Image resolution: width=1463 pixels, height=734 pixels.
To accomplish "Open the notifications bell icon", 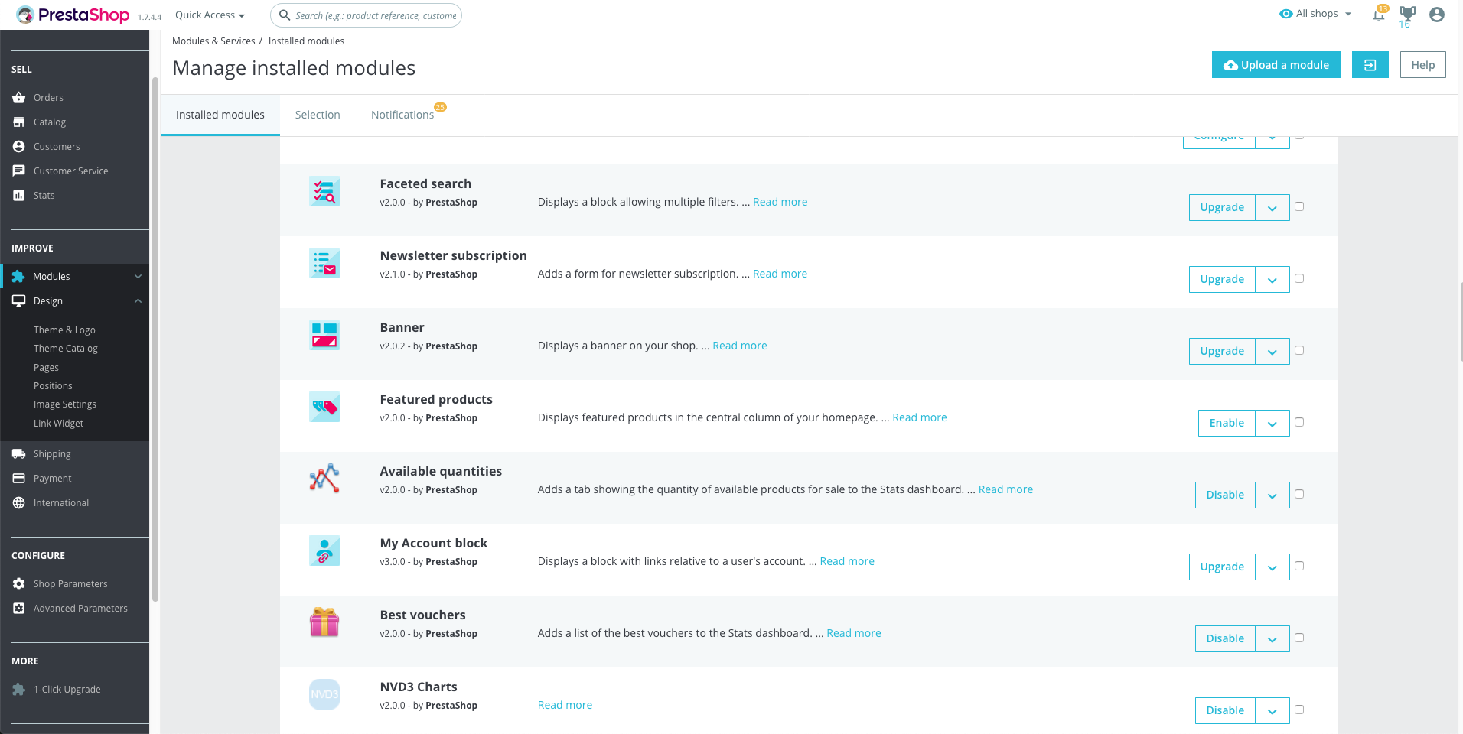I will (1379, 15).
